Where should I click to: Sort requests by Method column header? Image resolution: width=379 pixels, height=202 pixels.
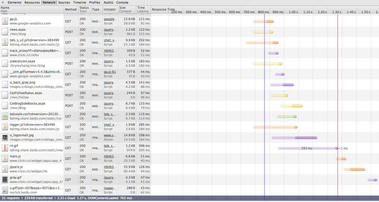(x=71, y=10)
